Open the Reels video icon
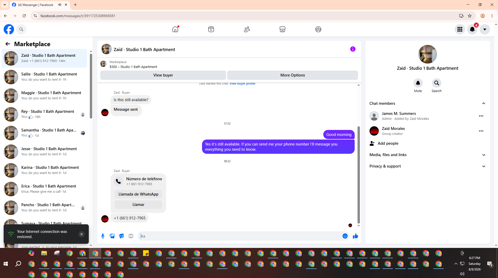 211,29
